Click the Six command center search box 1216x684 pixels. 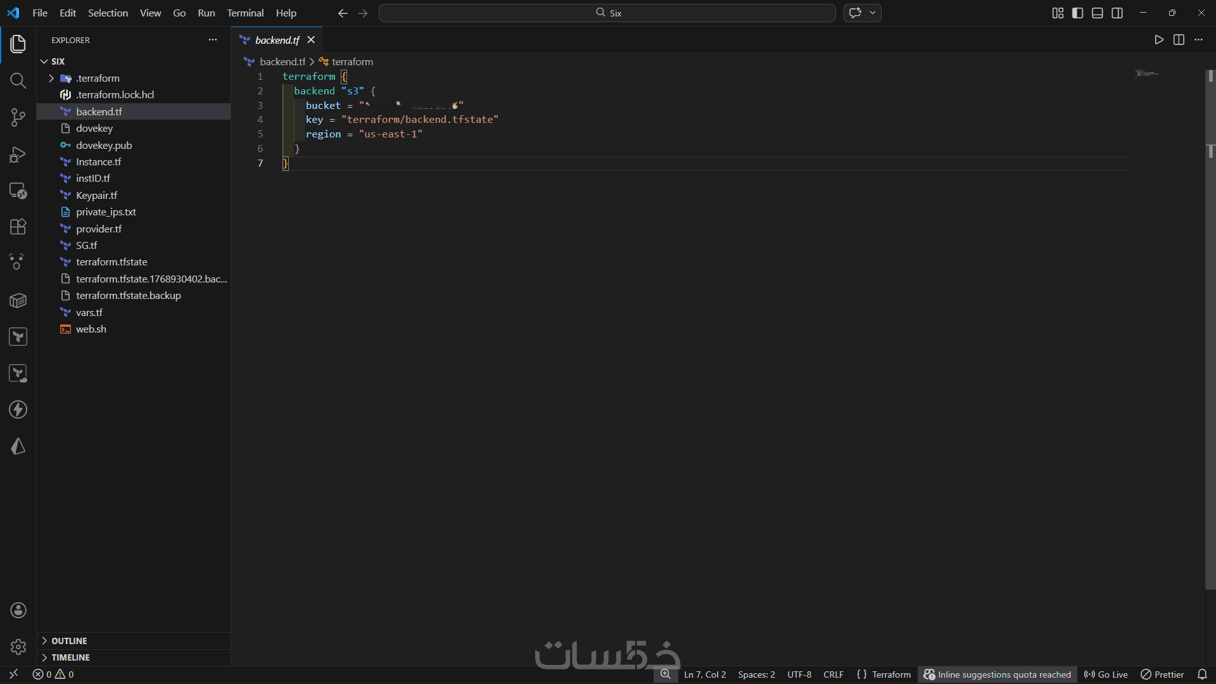(x=607, y=13)
